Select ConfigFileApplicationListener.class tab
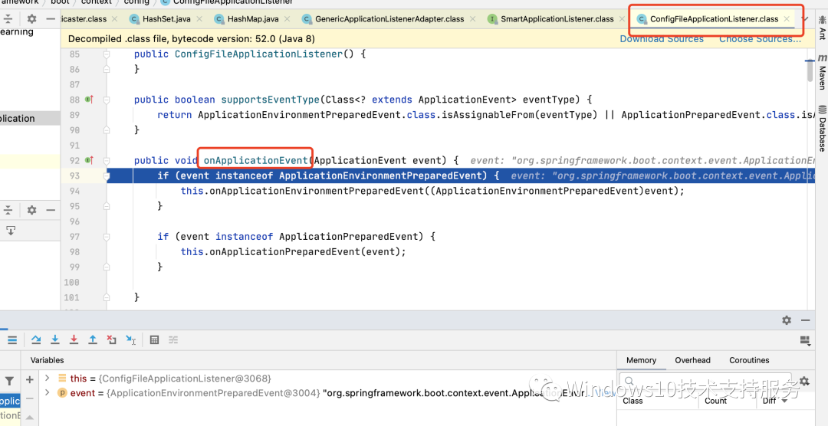Screen dimensions: 828x426 [x=714, y=19]
